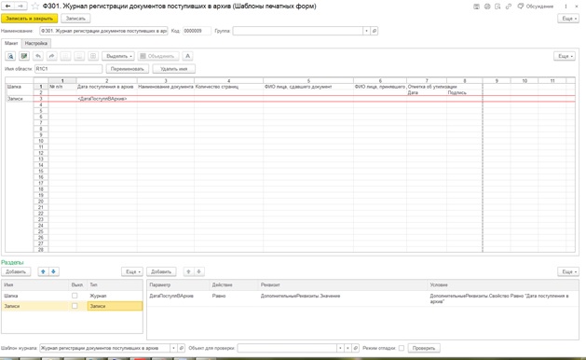Go back using the left navigation arrow

point(7,6)
